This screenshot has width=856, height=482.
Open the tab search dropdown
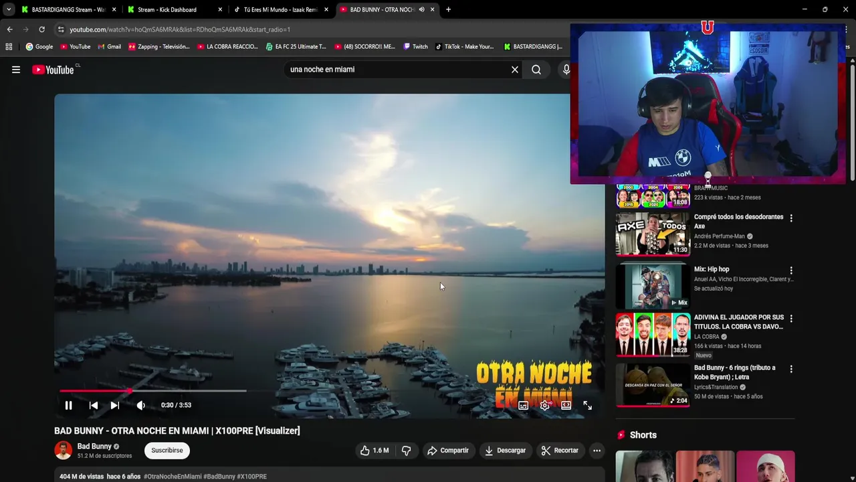pos(8,9)
